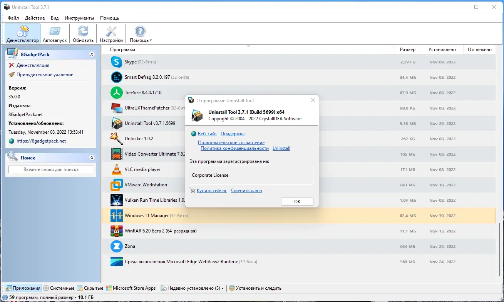Select the Unlocker magic wand icon

point(116,139)
